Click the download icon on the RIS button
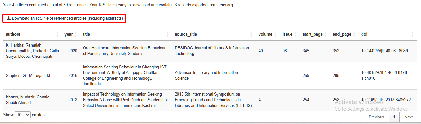The image size is (421, 124). [8, 18]
